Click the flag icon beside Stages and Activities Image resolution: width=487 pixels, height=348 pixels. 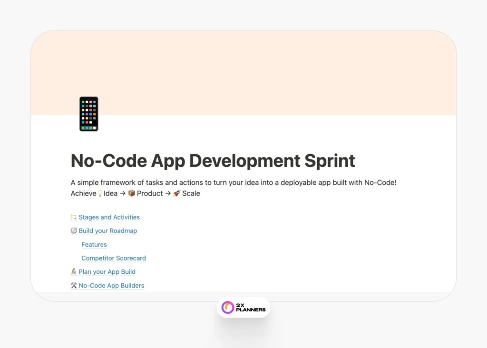click(73, 217)
